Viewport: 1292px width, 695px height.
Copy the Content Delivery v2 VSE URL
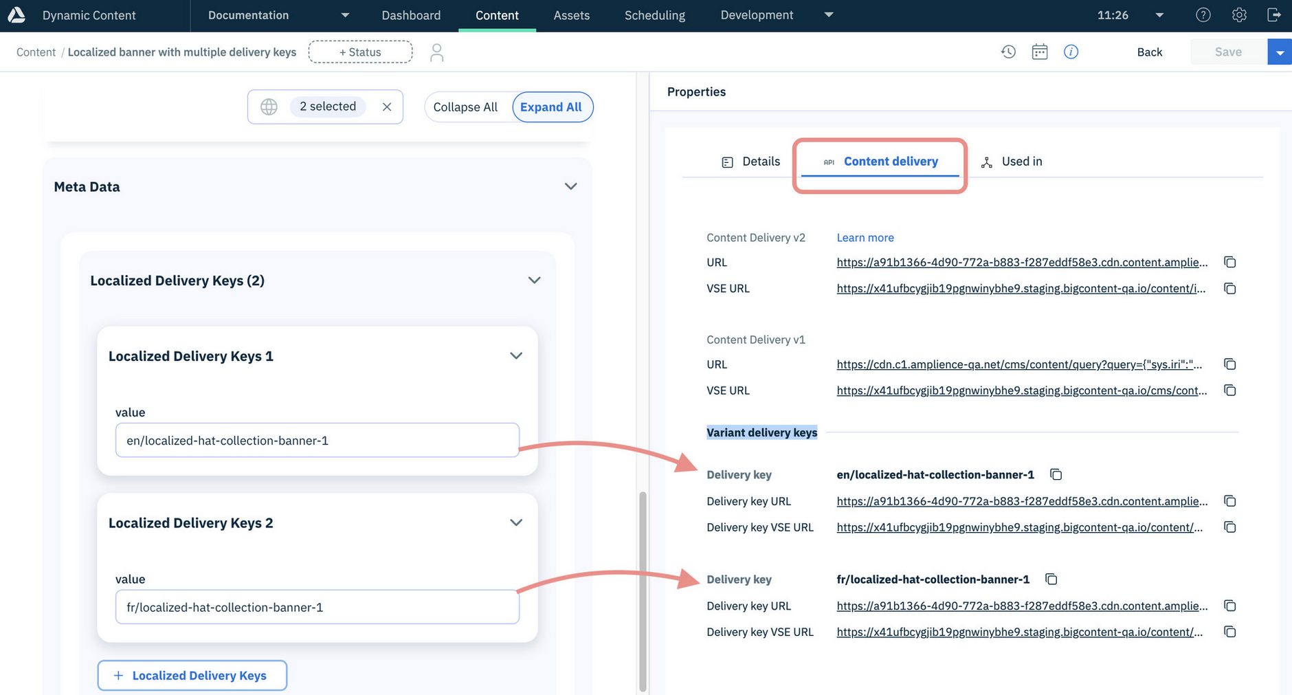[1230, 288]
